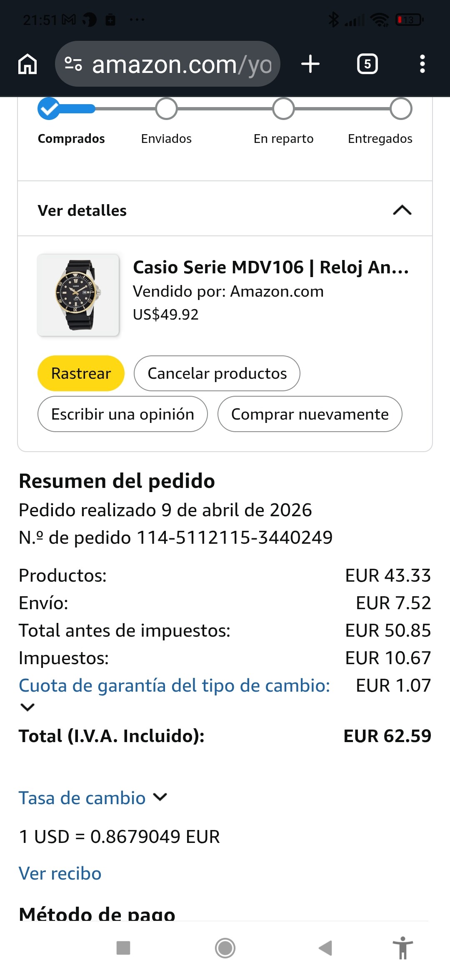
Task: Tap the browser home icon
Action: point(27,64)
